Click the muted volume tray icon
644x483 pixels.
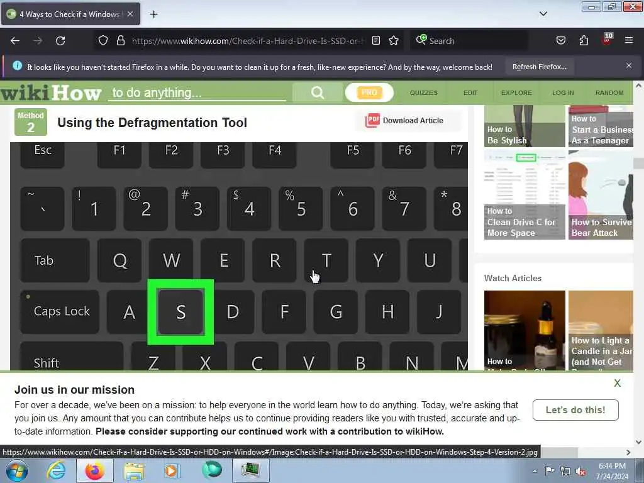(x=580, y=471)
